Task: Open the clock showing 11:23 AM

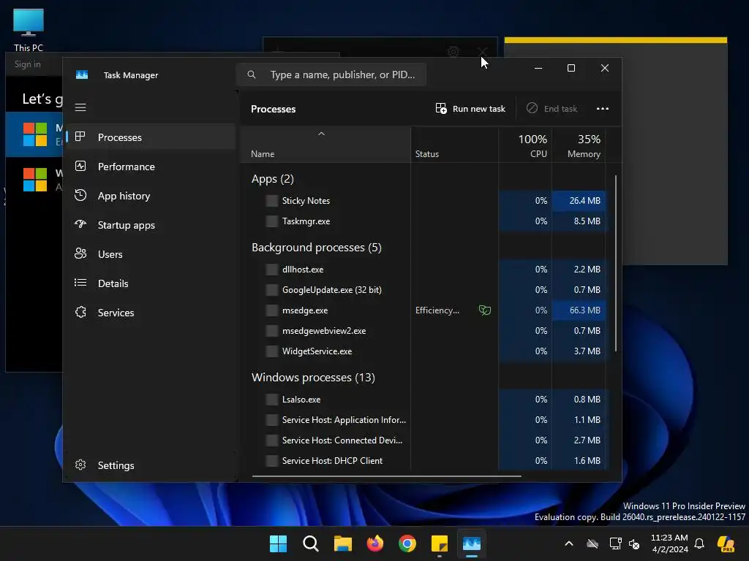Action: point(669,543)
